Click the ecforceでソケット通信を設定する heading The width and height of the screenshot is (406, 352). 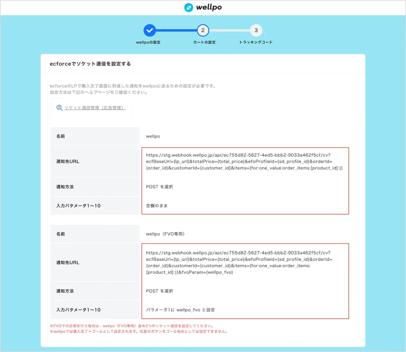coord(90,64)
